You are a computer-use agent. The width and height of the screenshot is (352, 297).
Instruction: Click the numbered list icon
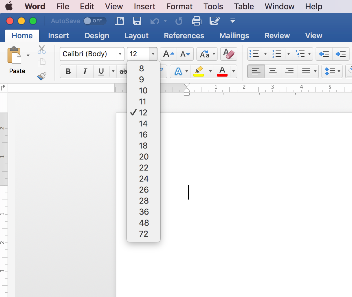click(277, 54)
